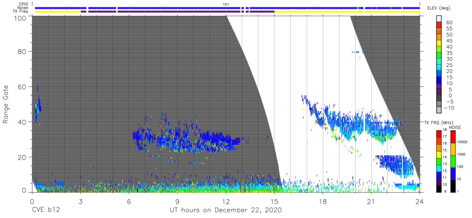Click the 18 hour tick on UT axis
The width and height of the screenshot is (472, 218).
323,201
